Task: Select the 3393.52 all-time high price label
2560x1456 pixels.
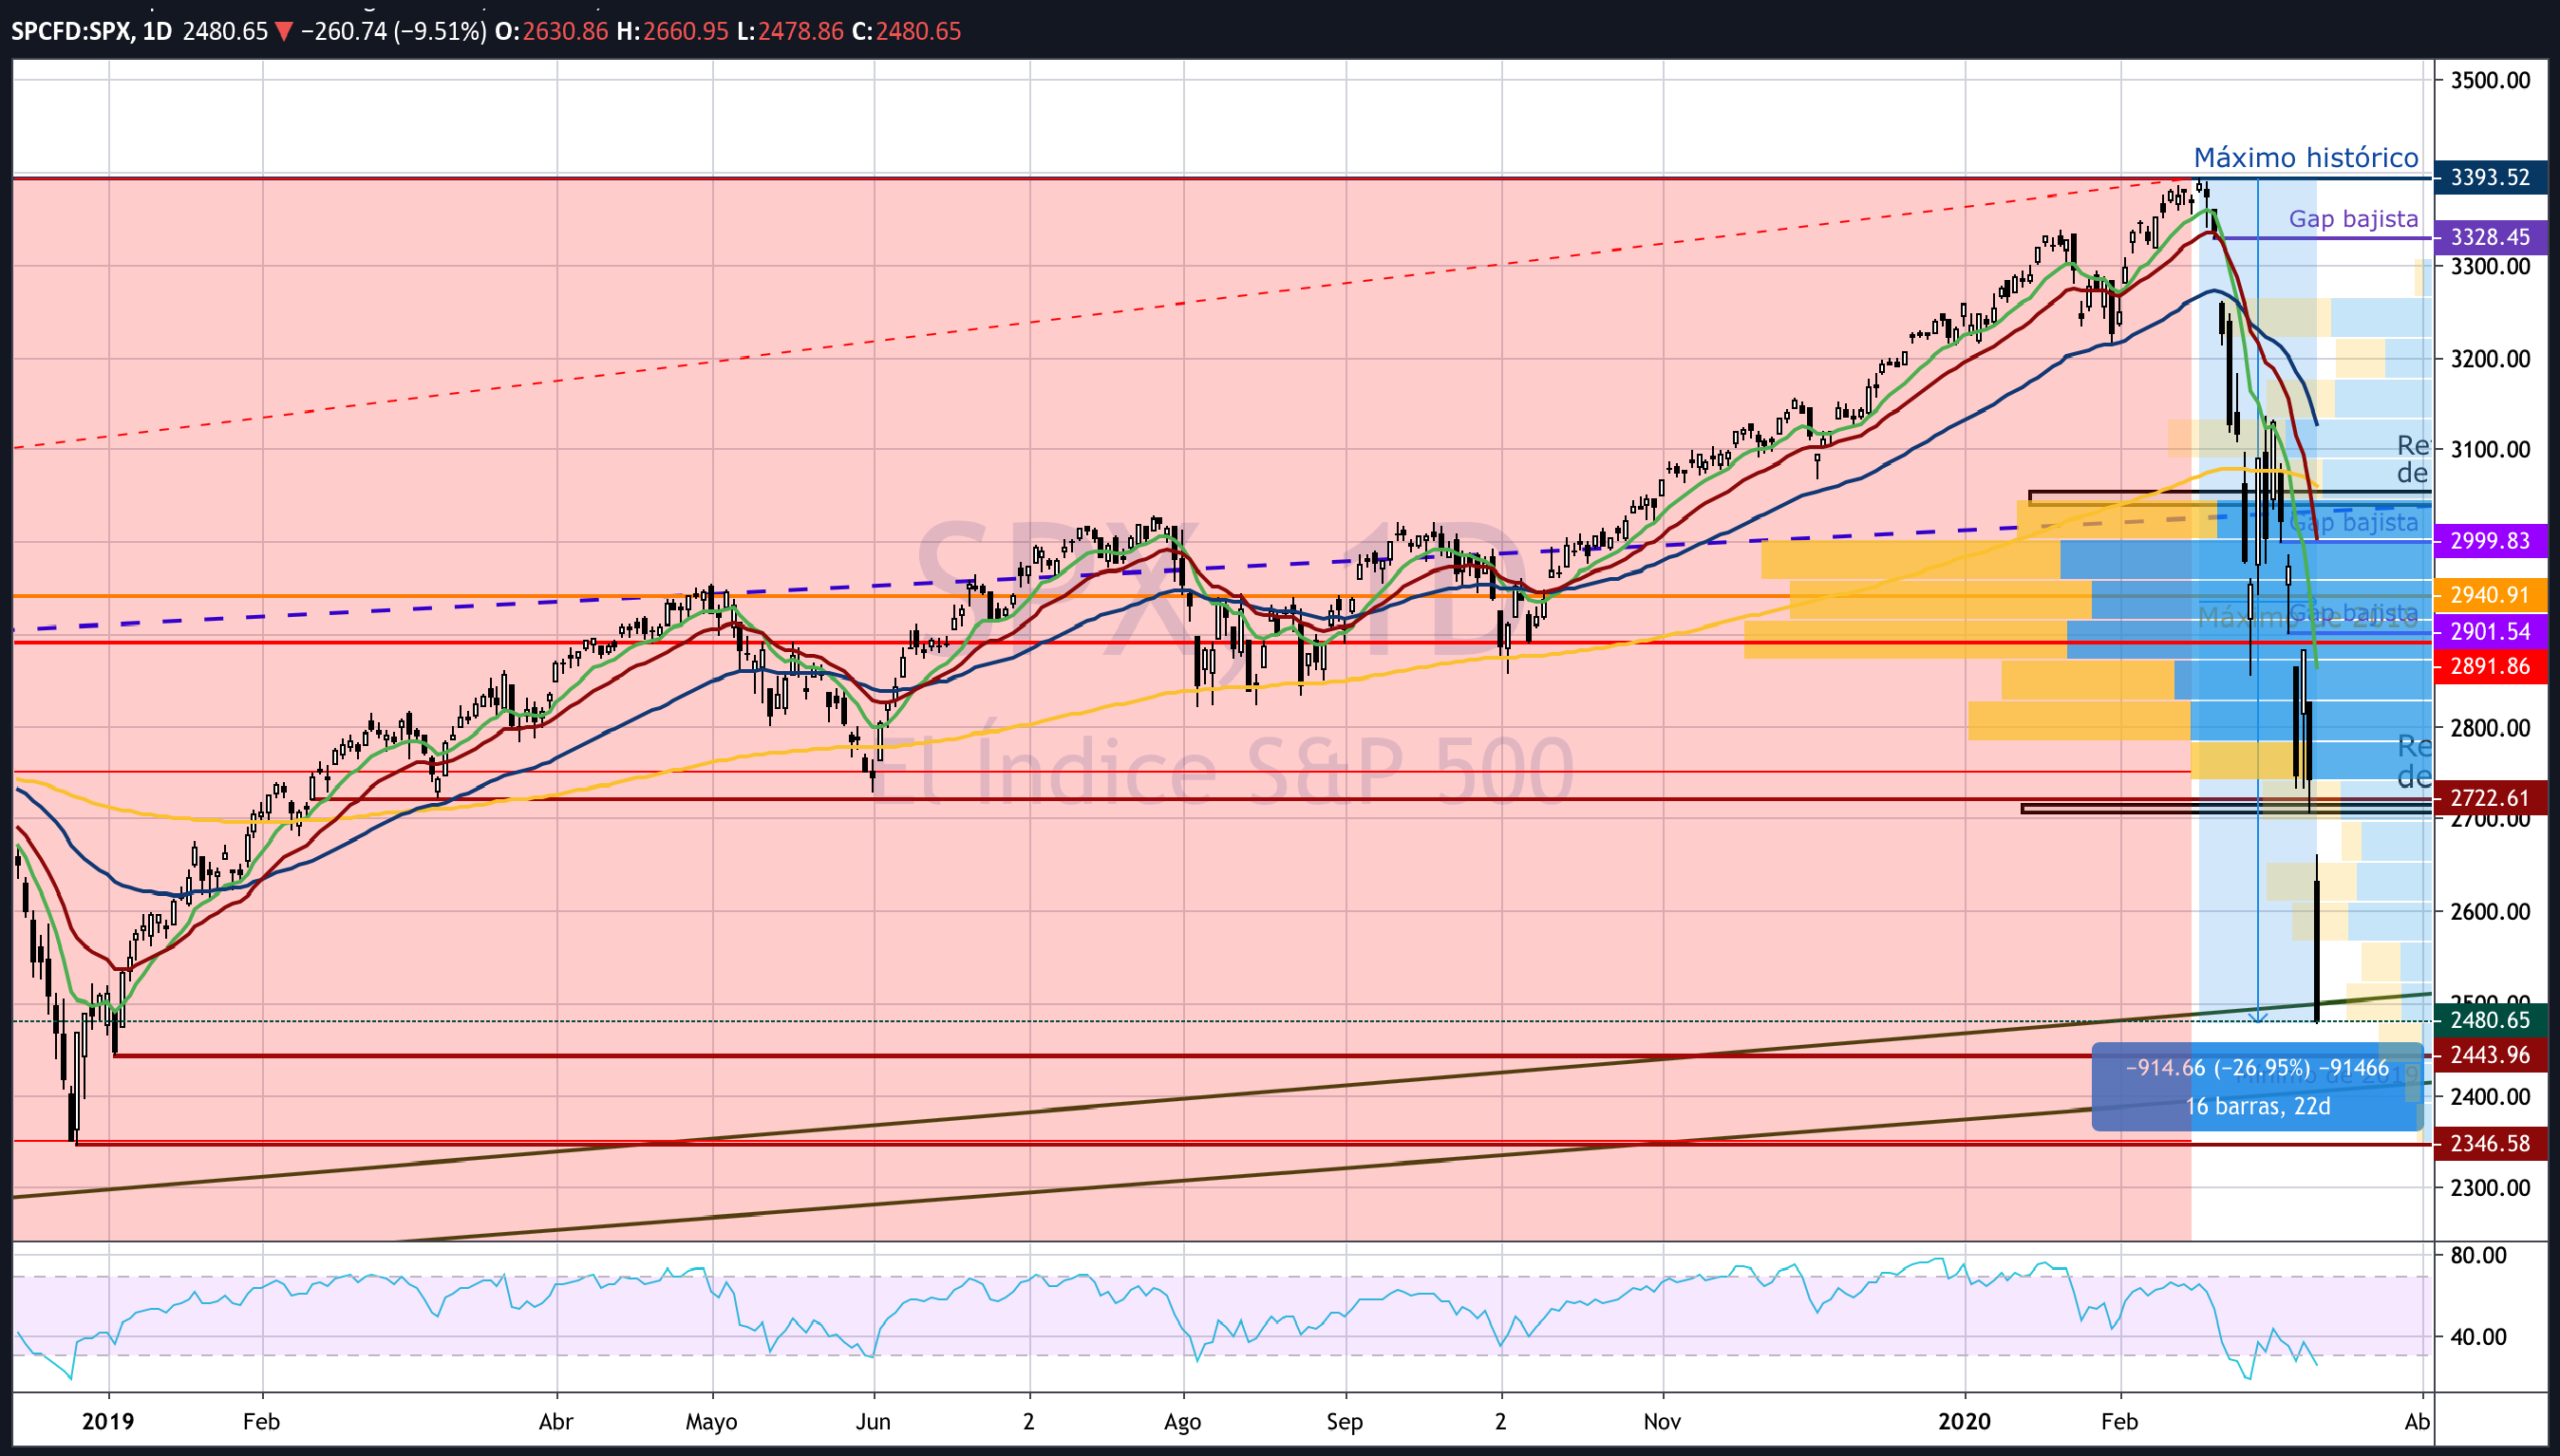Action: pos(2490,177)
